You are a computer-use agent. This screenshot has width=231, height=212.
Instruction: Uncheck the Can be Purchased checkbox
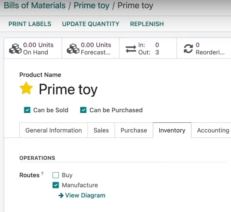click(x=83, y=110)
